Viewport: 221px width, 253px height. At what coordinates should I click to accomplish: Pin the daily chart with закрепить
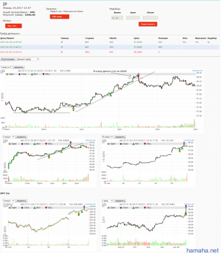pos(120,201)
